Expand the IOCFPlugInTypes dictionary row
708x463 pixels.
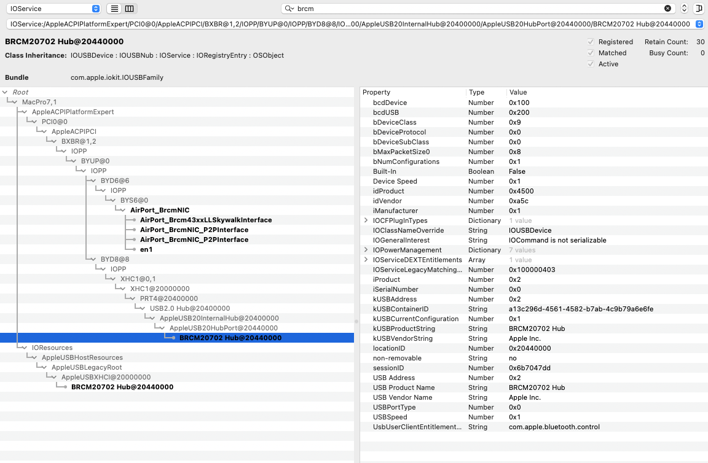[x=366, y=220]
